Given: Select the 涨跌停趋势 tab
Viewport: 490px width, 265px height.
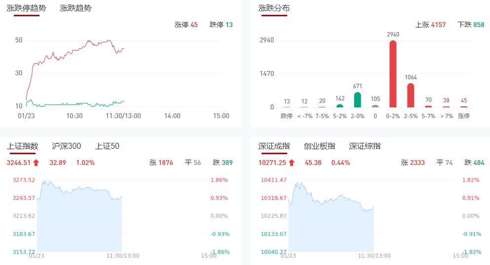Looking at the screenshot, I should point(26,8).
